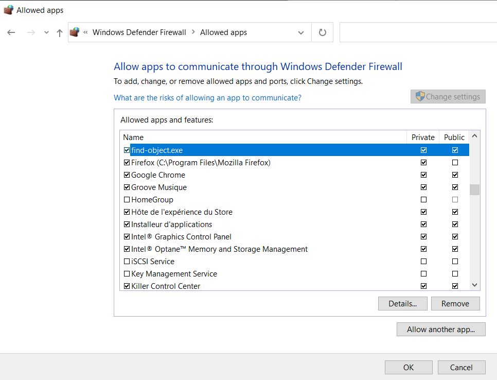Click the double-chevron in address path
This screenshot has width=497, height=380.
85,32
